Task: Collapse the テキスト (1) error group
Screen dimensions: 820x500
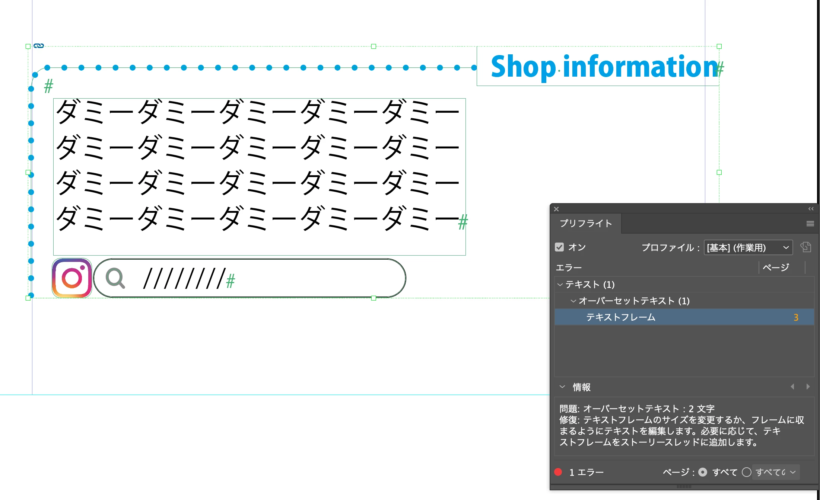Action: (560, 285)
